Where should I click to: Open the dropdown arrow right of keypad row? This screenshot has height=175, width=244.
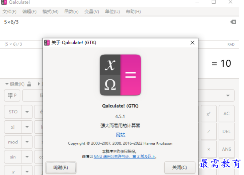tap(228, 96)
